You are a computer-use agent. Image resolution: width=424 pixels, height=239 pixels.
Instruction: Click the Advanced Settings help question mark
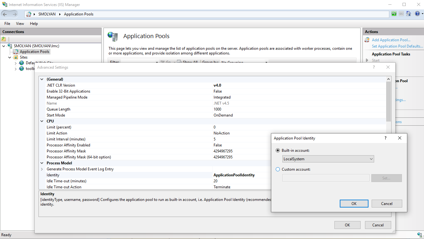pos(374,67)
